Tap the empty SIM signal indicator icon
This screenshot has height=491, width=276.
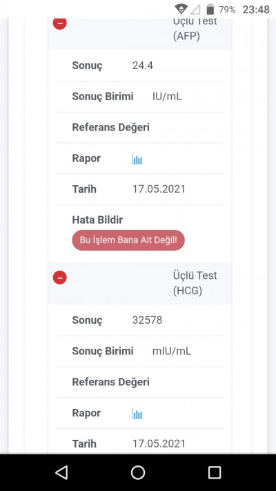(x=195, y=10)
